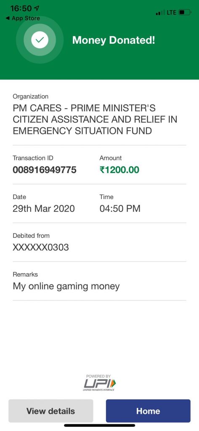Screen dimensions: 199x431
Task: Tap the 16:50 clock in status bar
Action: click(21, 8)
